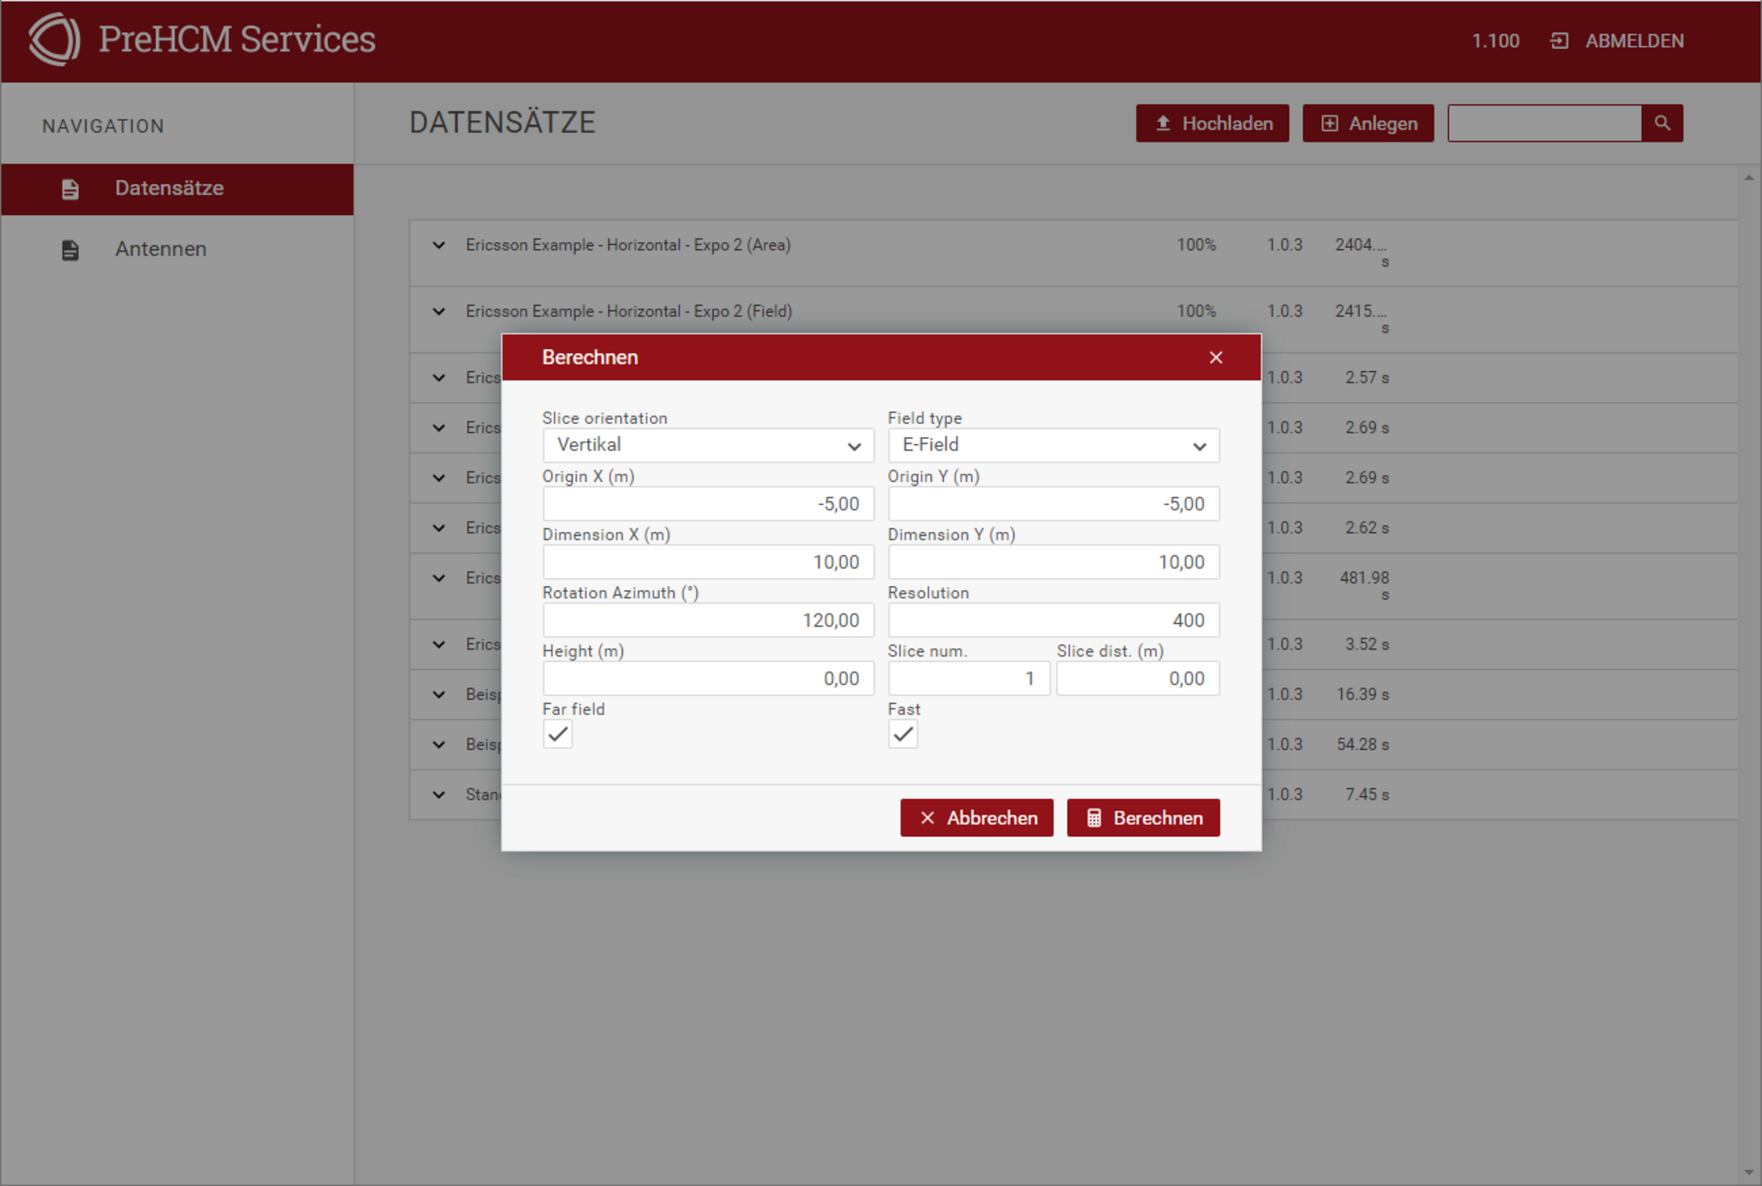Viewport: 1762px width, 1186px height.
Task: Click the search text box in header
Action: pos(1544,123)
